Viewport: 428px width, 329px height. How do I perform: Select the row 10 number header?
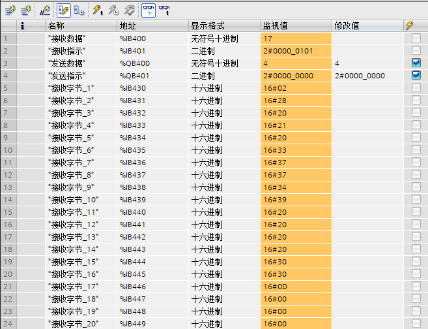8,150
